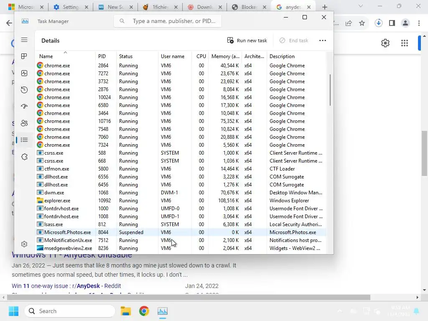The height and width of the screenshot is (321, 428).
Task: Click the Task Manager vertical scrollbar
Action: (330, 90)
